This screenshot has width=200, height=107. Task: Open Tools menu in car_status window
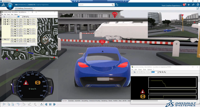click(144, 70)
